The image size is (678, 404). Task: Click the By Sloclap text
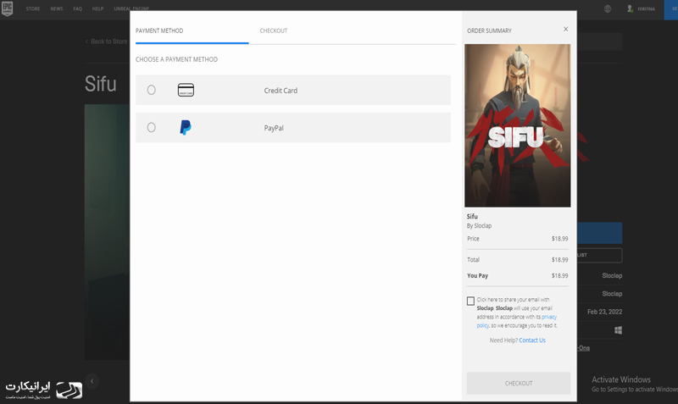point(479,225)
